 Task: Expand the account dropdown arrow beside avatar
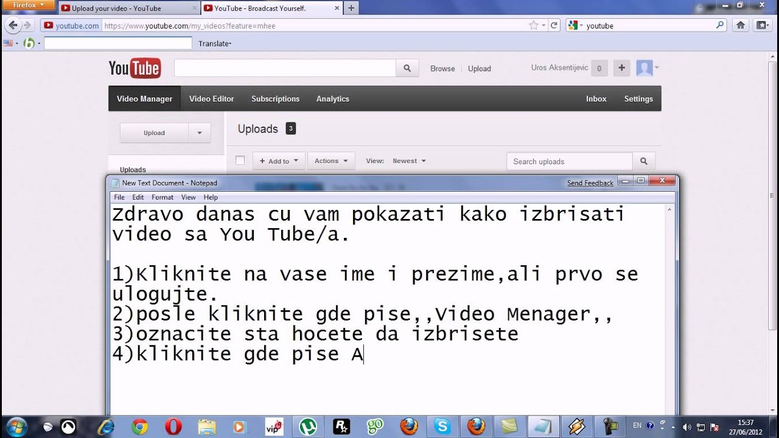click(x=657, y=67)
